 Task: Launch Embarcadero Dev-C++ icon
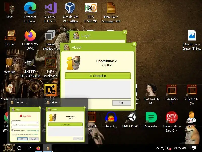click(172, 122)
